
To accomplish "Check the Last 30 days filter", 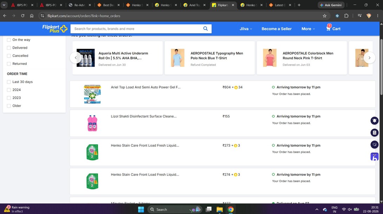I will tap(9, 82).
